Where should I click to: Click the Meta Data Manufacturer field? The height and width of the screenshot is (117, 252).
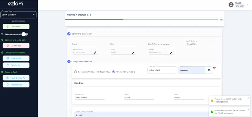point(90,98)
